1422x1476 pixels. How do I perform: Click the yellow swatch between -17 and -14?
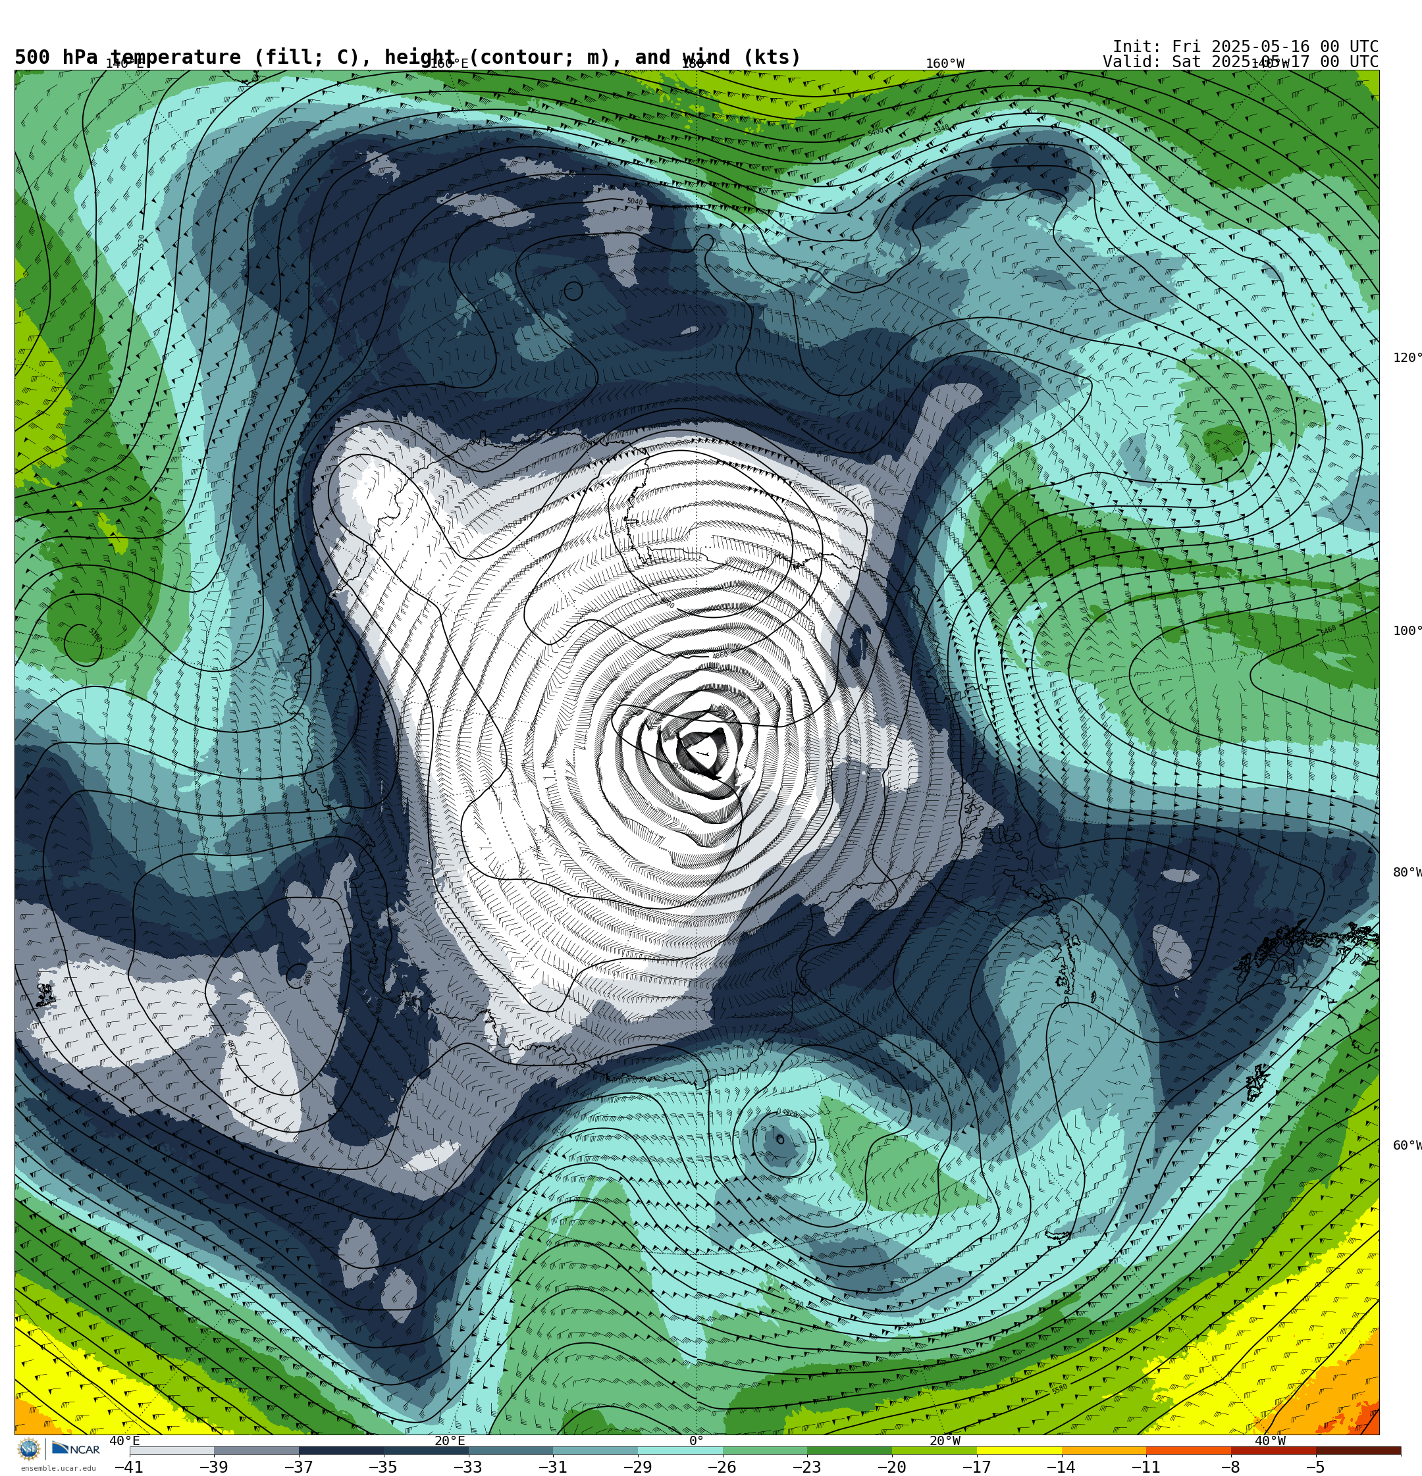pos(1020,1450)
